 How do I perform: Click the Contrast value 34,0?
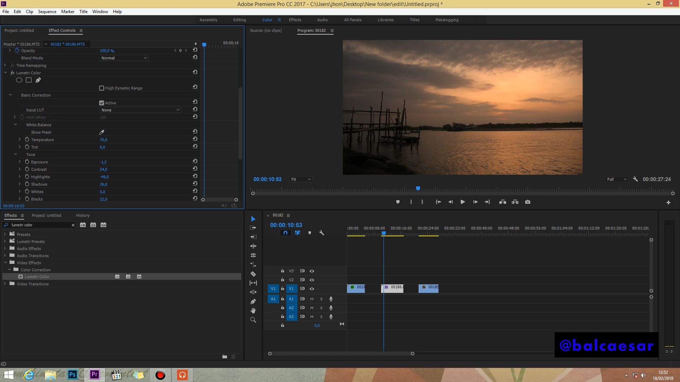pos(103,169)
